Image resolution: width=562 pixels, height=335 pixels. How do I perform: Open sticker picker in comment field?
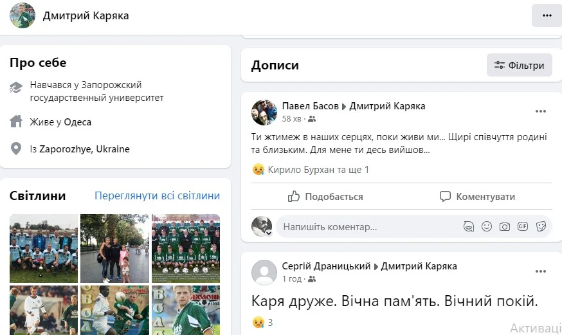(541, 227)
